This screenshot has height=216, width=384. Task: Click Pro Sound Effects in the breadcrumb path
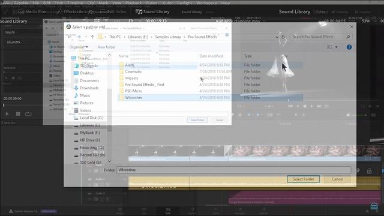coord(202,37)
